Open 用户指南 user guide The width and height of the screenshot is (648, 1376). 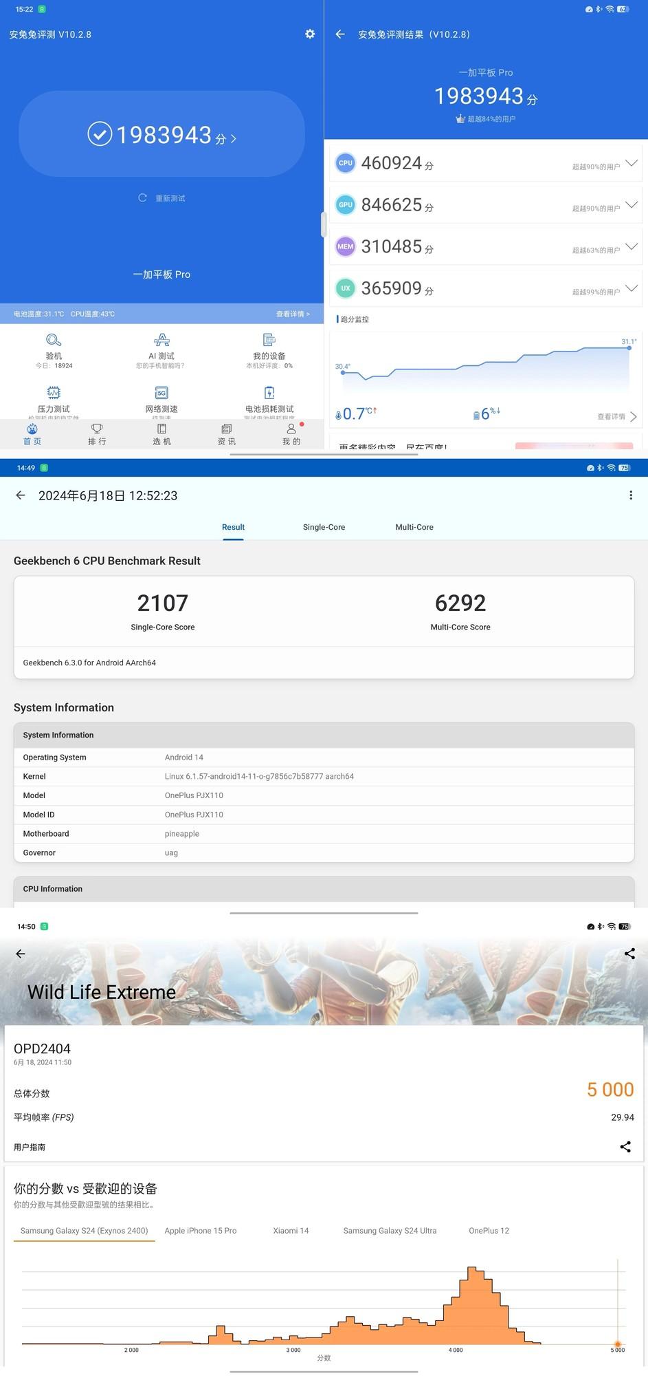(x=30, y=1147)
